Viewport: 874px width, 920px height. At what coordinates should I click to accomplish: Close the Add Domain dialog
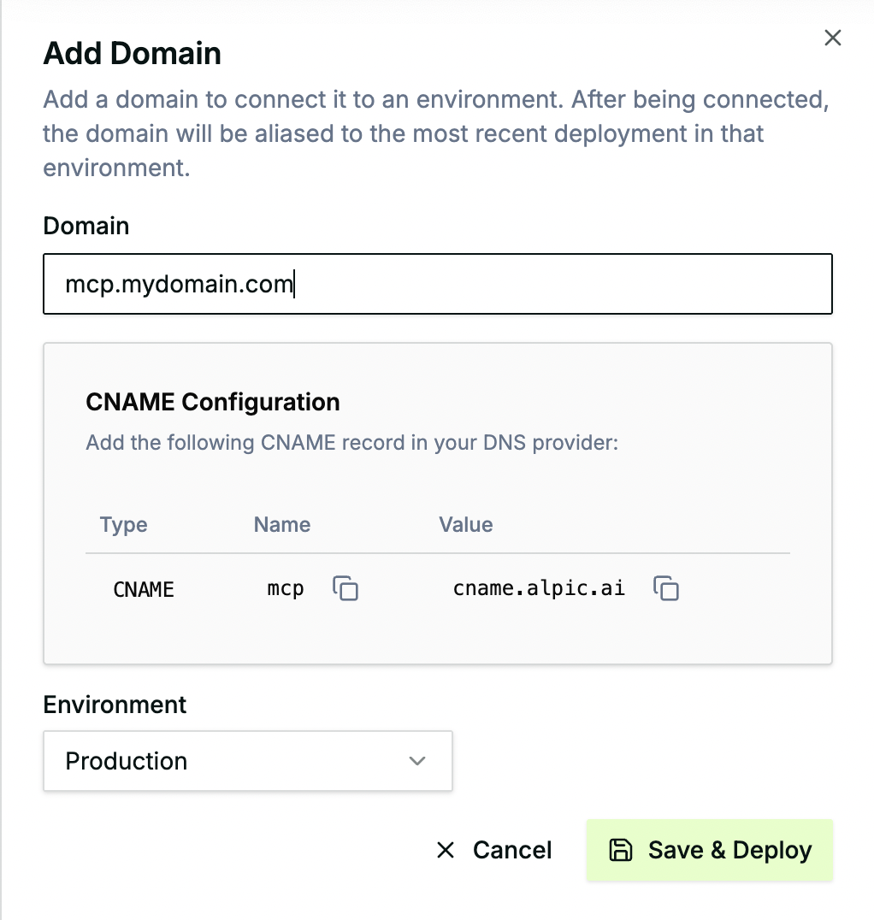pos(832,38)
